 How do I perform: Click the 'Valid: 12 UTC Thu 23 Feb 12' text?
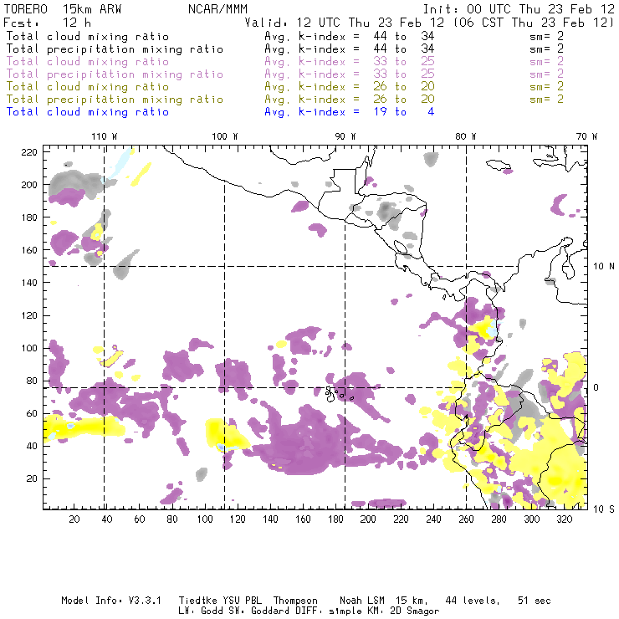pyautogui.click(x=345, y=23)
